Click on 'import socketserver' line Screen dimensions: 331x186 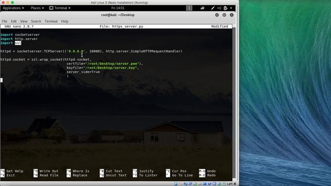20,35
